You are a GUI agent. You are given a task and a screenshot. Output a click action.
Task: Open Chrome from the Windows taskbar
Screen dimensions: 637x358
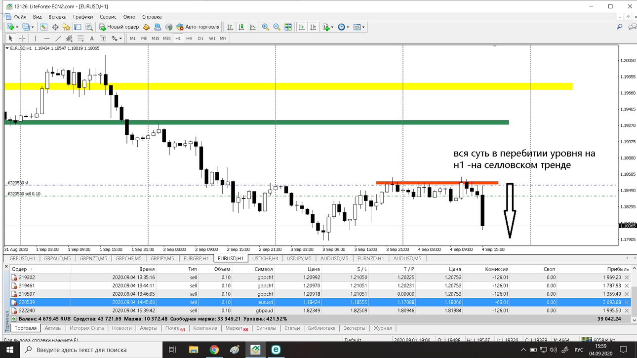(x=214, y=350)
